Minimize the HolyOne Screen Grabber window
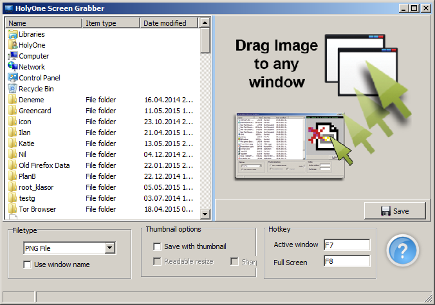 click(403, 8)
